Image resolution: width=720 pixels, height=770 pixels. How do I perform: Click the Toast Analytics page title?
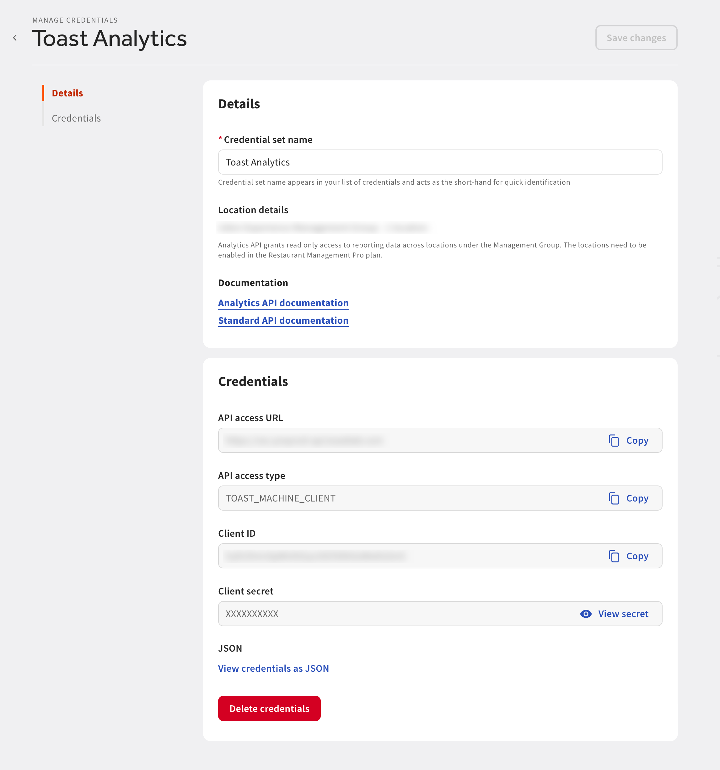(x=110, y=39)
